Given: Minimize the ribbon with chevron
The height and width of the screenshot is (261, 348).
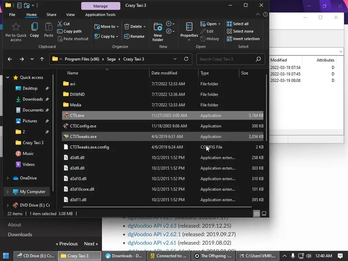Looking at the screenshot, I should click(x=258, y=14).
